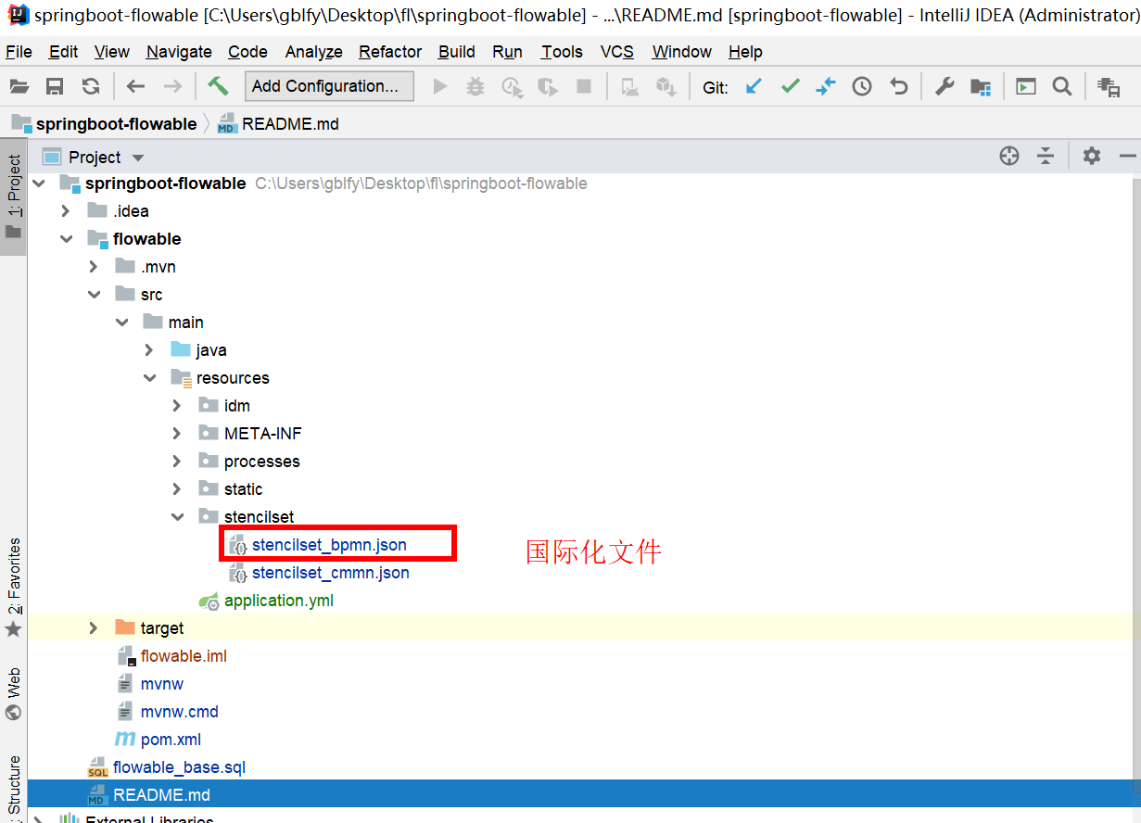Viewport: 1141px width, 823px height.
Task: Click the Save All toolbar icon
Action: tap(55, 86)
